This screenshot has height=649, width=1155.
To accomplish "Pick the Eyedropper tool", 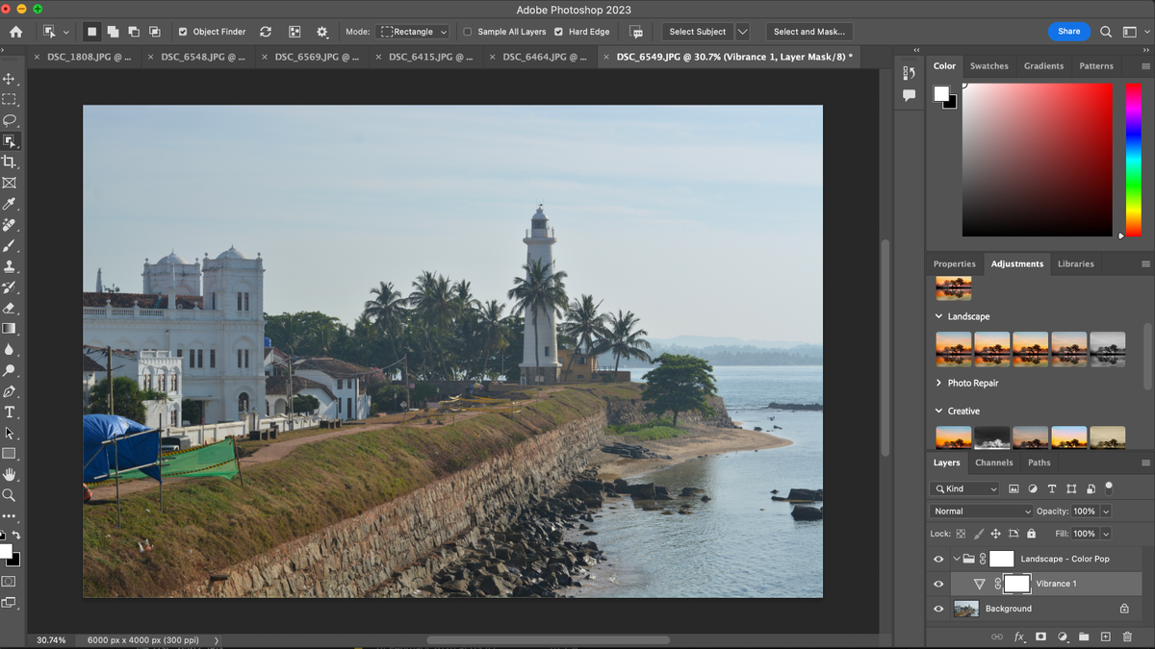I will pos(11,204).
